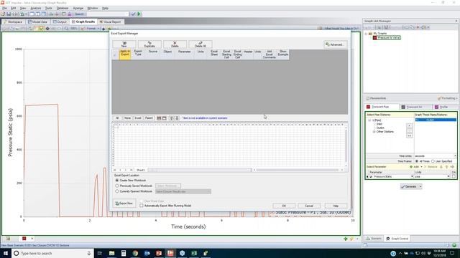This screenshot has width=460, height=258.
Task: Open the File menu
Action: coord(4,8)
